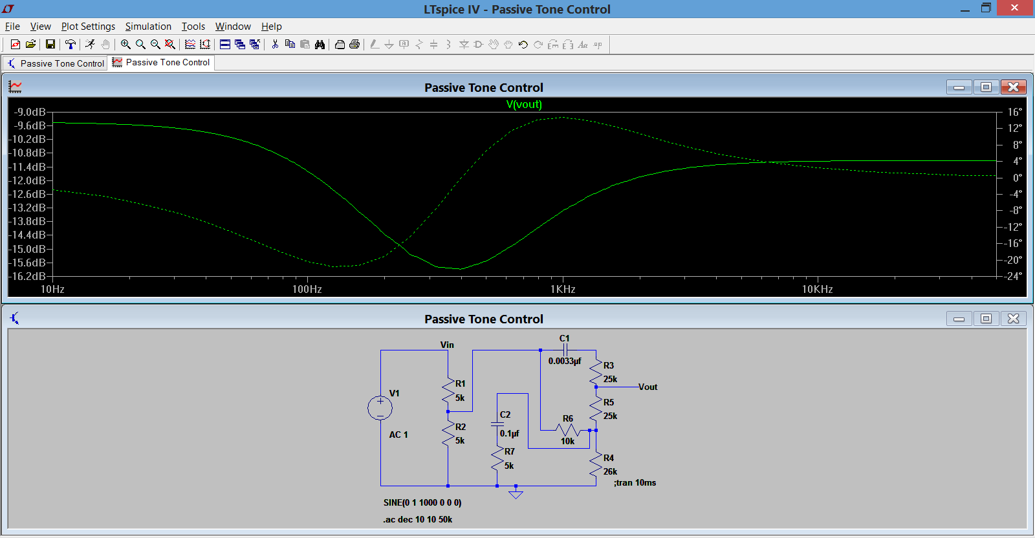The image size is (1035, 538).
Task: Select the Place Text 'Aa' tool
Action: (583, 45)
